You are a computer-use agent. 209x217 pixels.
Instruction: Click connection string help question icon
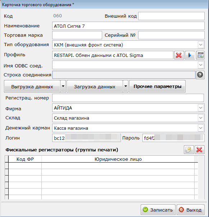pos(200,75)
